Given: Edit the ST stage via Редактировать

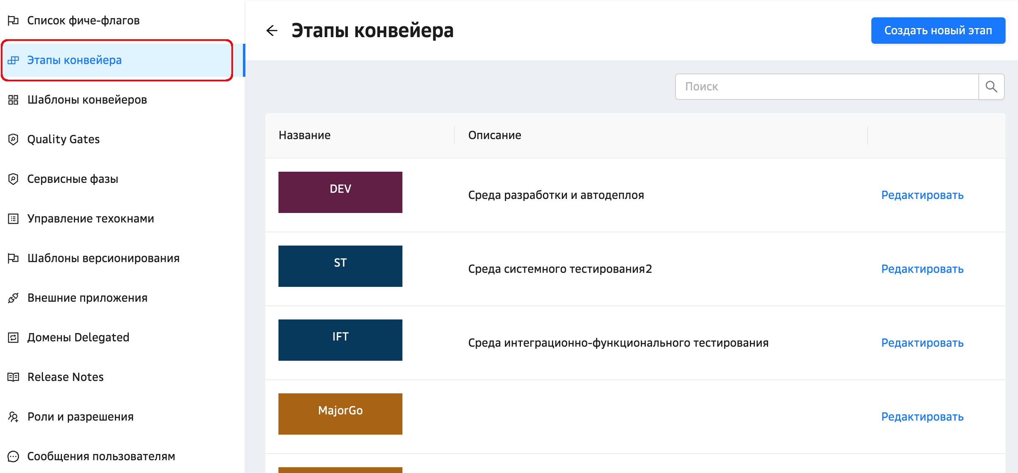Looking at the screenshot, I should 922,269.
